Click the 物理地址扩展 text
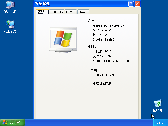 102,83
